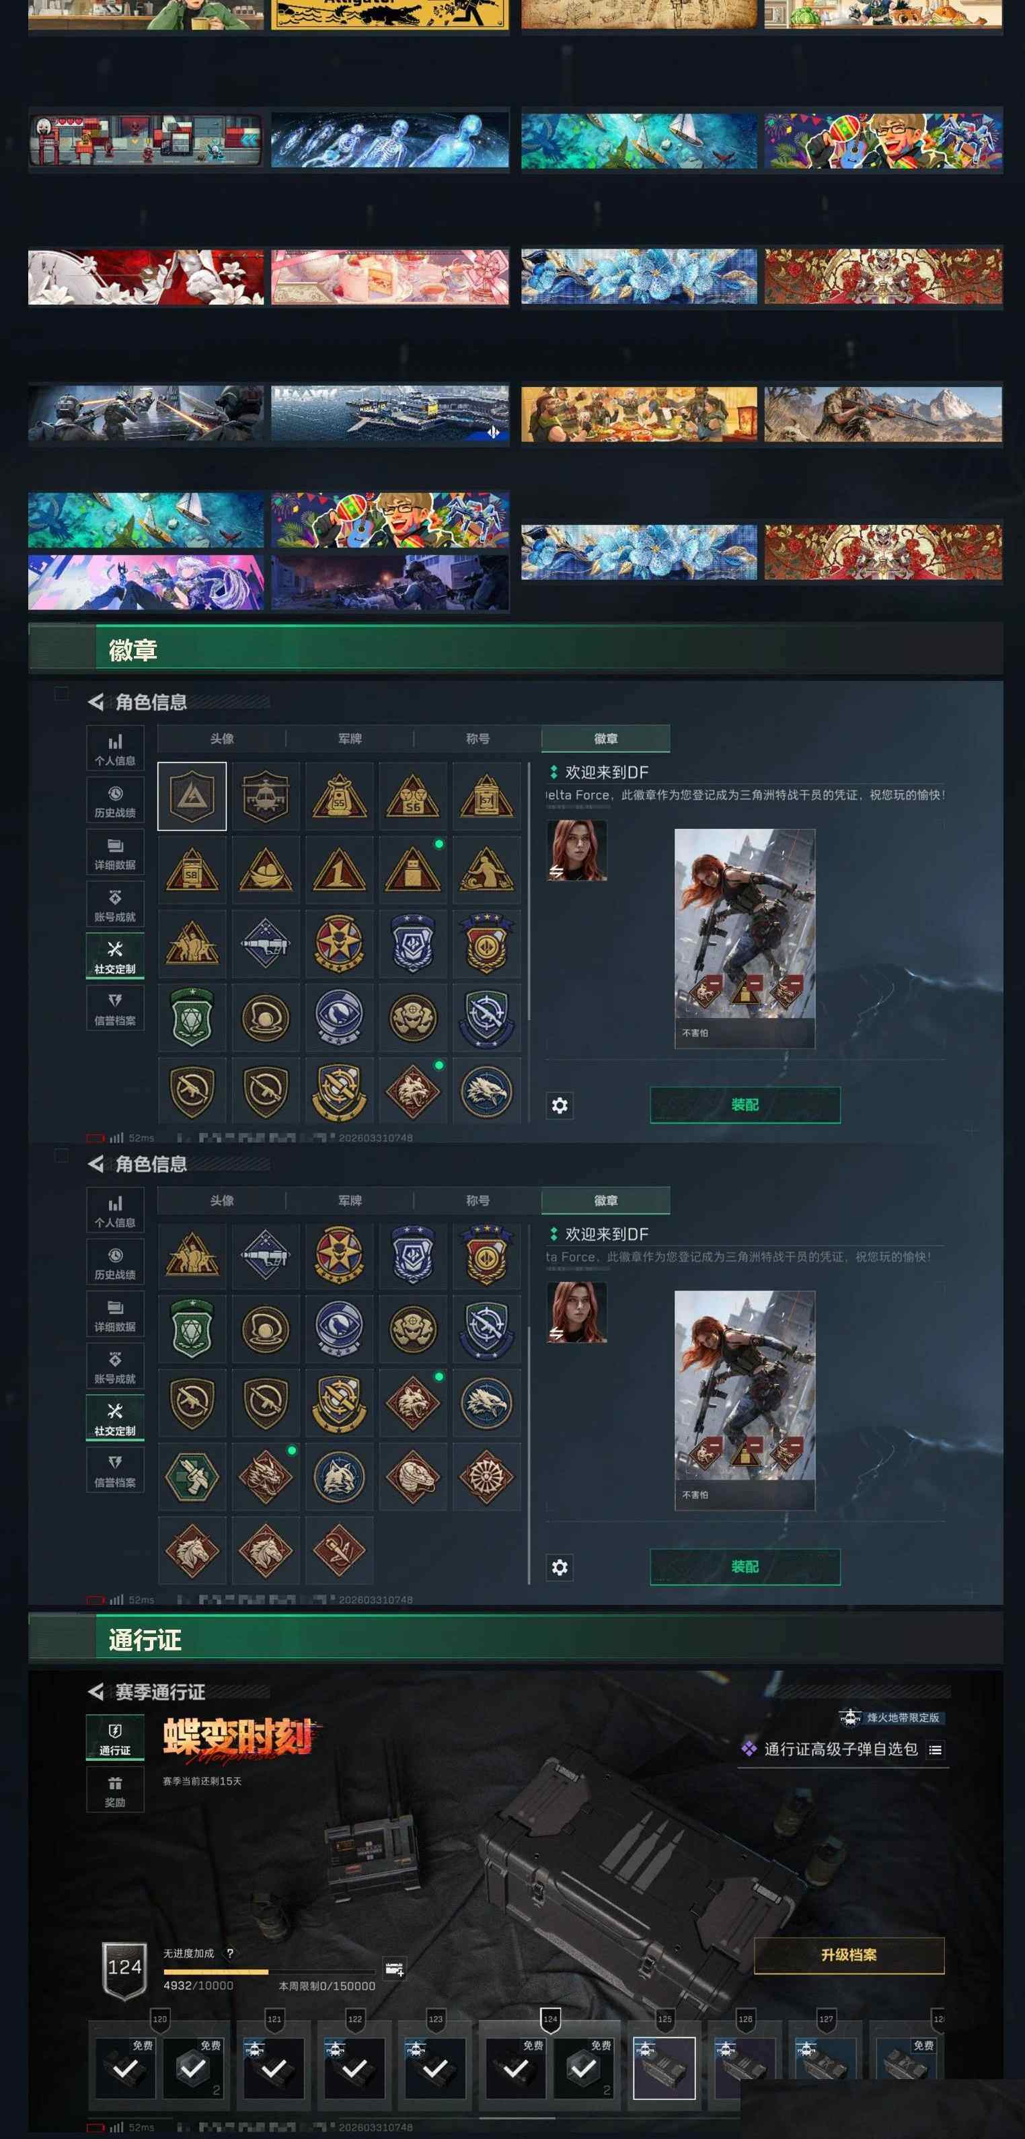Select the snowy mountain sniper banner
The width and height of the screenshot is (1025, 2139).
click(x=883, y=414)
